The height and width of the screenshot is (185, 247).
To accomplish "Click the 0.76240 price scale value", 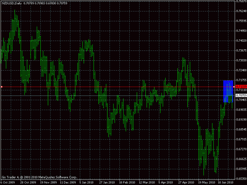I will point(241,11).
